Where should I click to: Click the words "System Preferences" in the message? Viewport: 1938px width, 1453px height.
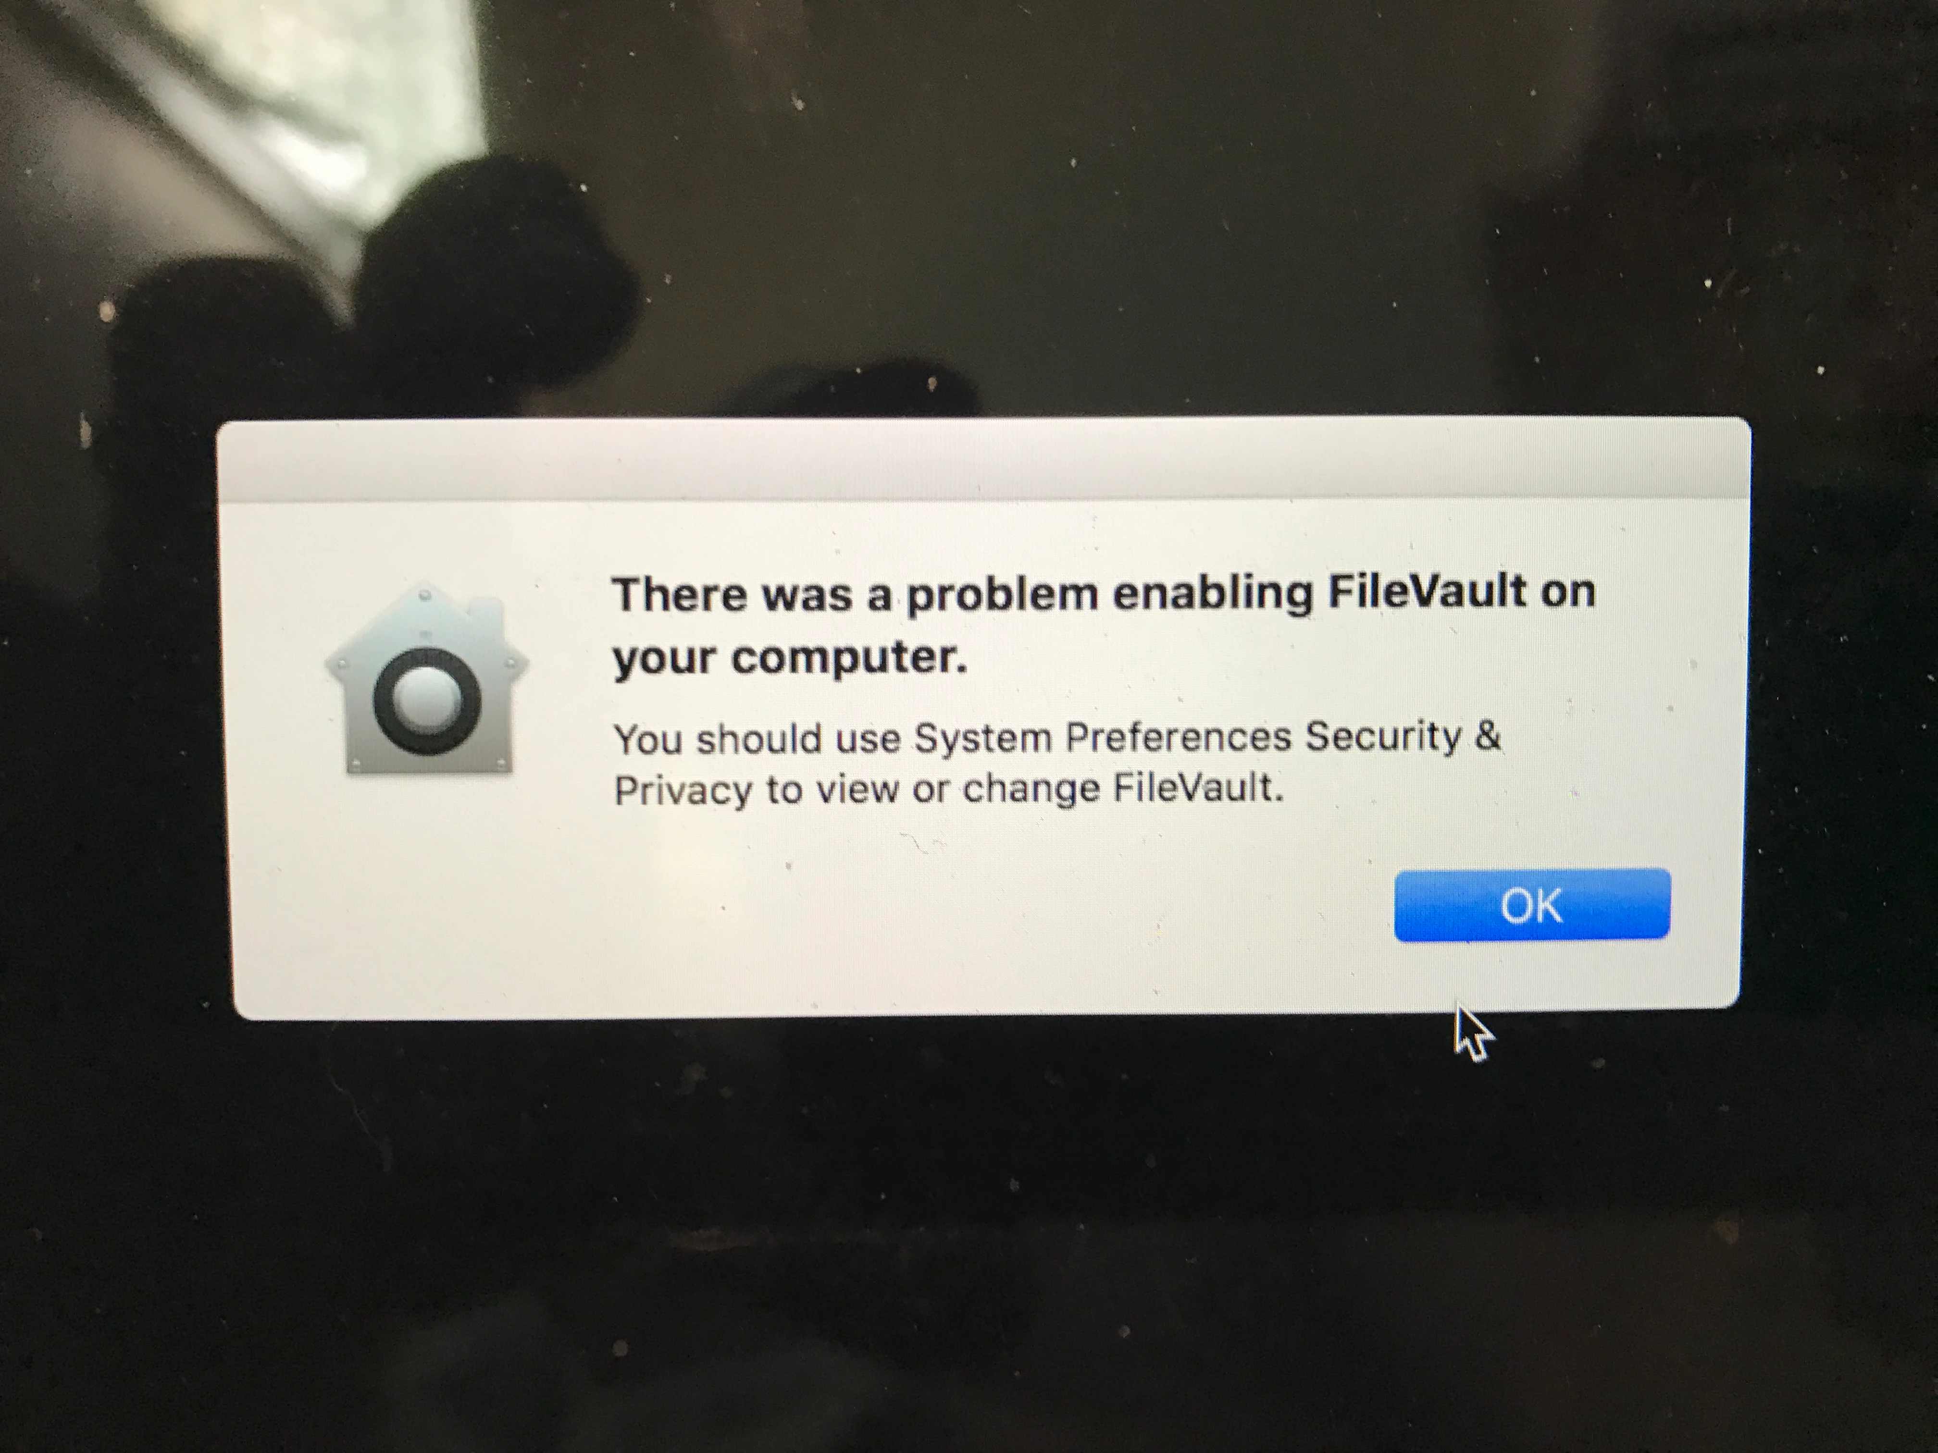pos(1103,738)
